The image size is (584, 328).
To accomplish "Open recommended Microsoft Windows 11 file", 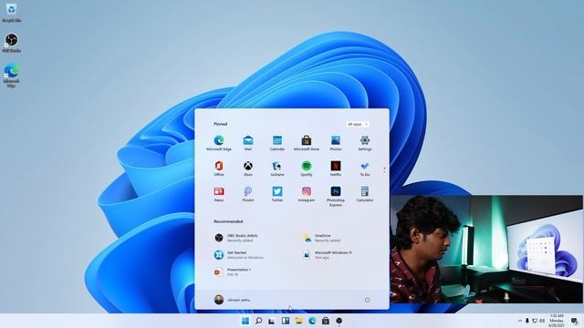I will [328, 255].
